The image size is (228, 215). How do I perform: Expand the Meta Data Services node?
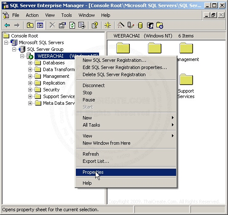click(x=30, y=103)
